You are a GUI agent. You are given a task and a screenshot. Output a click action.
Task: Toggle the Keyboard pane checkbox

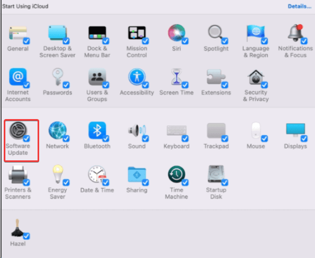tap(185, 138)
